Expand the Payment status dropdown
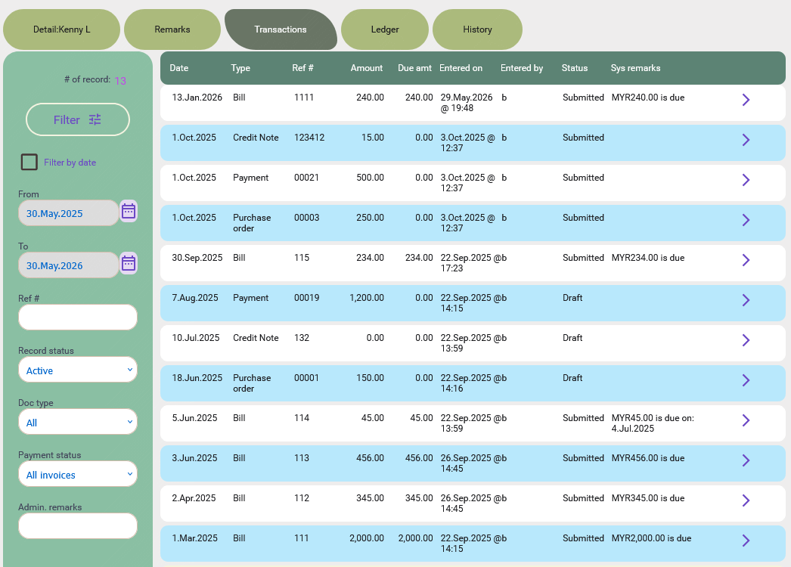791x567 pixels. [x=78, y=474]
